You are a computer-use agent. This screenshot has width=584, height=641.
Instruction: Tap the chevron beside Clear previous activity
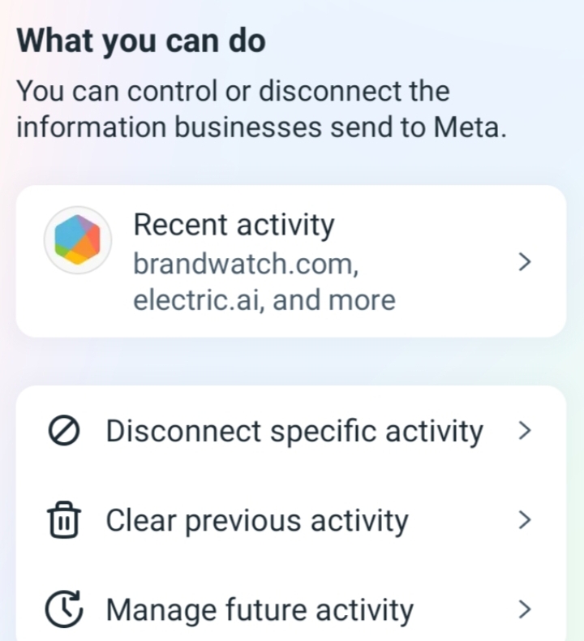pyautogui.click(x=525, y=520)
